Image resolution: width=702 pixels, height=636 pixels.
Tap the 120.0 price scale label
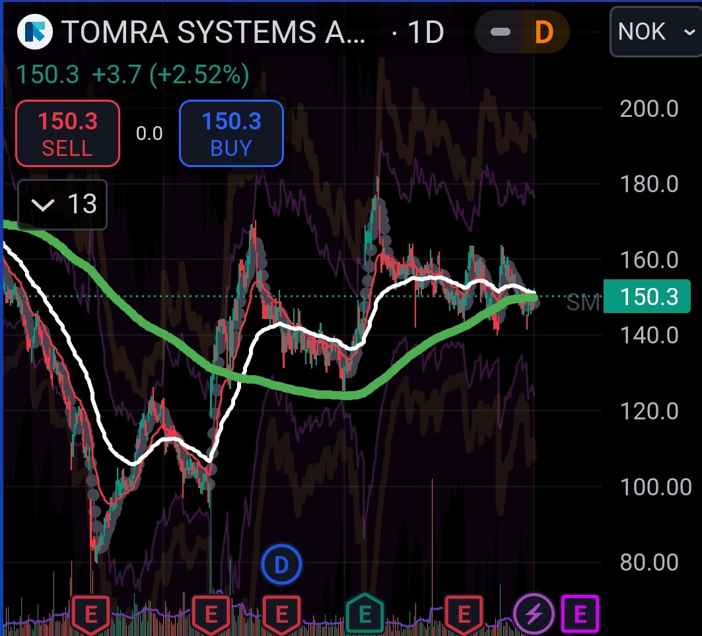pyautogui.click(x=649, y=411)
